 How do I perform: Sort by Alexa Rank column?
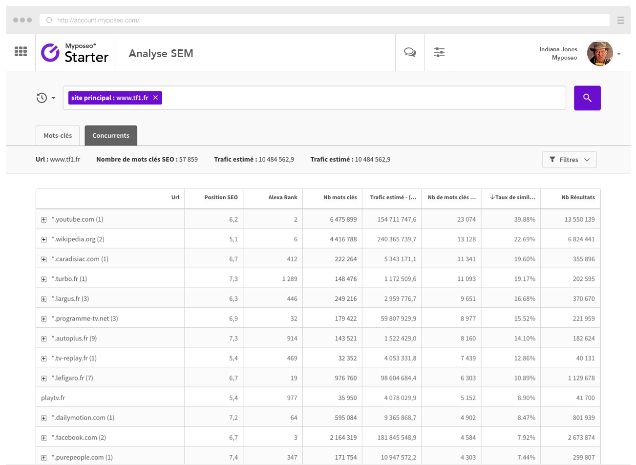tap(283, 197)
